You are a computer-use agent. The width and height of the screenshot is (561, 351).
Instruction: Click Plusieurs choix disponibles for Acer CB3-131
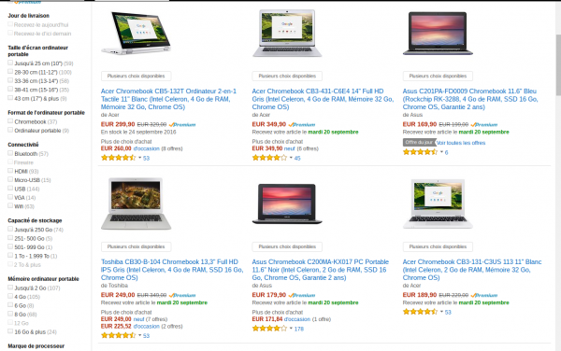(x=438, y=246)
